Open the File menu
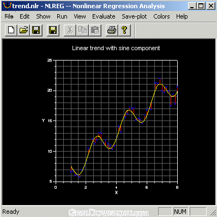 coord(9,16)
